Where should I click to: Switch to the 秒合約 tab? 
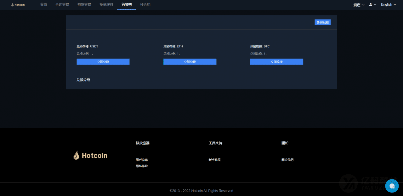click(145, 5)
